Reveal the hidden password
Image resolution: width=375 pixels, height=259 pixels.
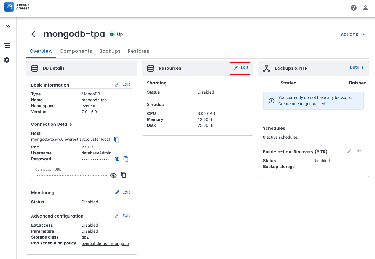117,159
